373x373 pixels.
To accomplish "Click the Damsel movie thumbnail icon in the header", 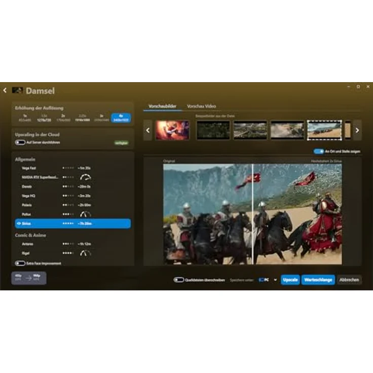I will point(17,90).
